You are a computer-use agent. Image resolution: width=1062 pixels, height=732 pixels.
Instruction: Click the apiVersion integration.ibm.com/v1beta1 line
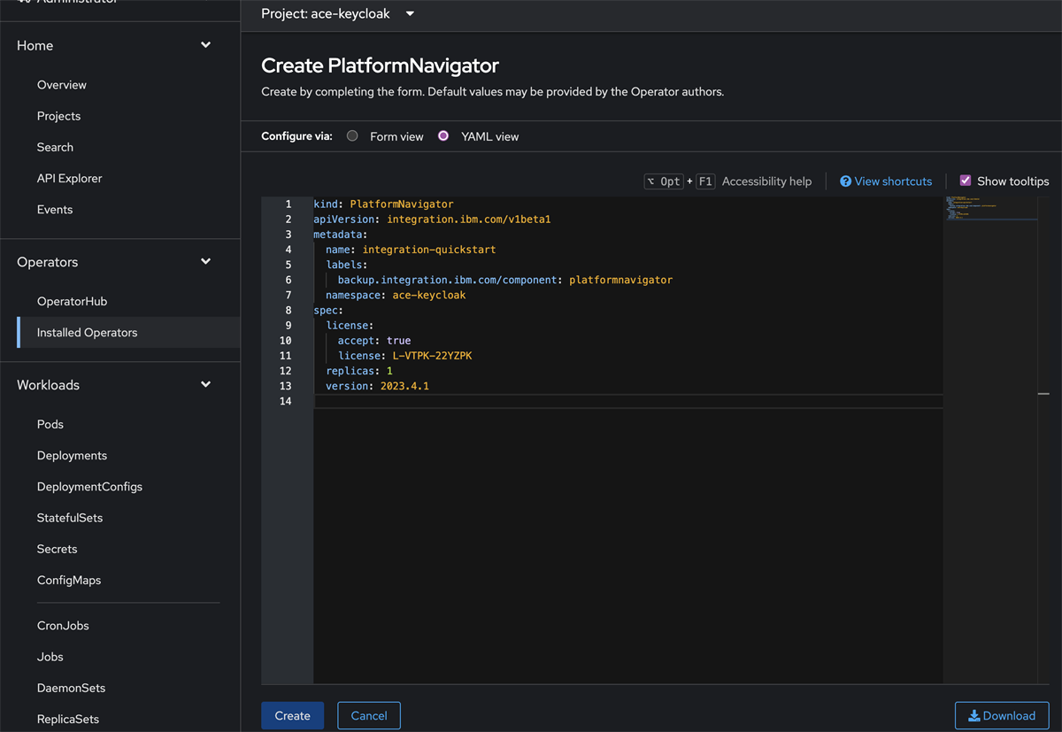tap(432, 219)
